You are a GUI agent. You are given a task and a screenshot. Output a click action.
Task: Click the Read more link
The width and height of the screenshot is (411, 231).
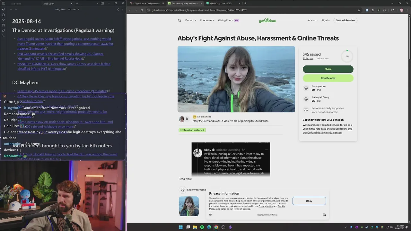[x=185, y=179]
